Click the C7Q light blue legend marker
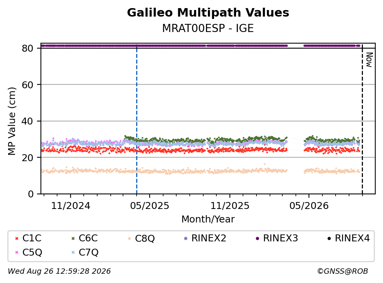This screenshot has width=383, height=283. tap(73, 252)
